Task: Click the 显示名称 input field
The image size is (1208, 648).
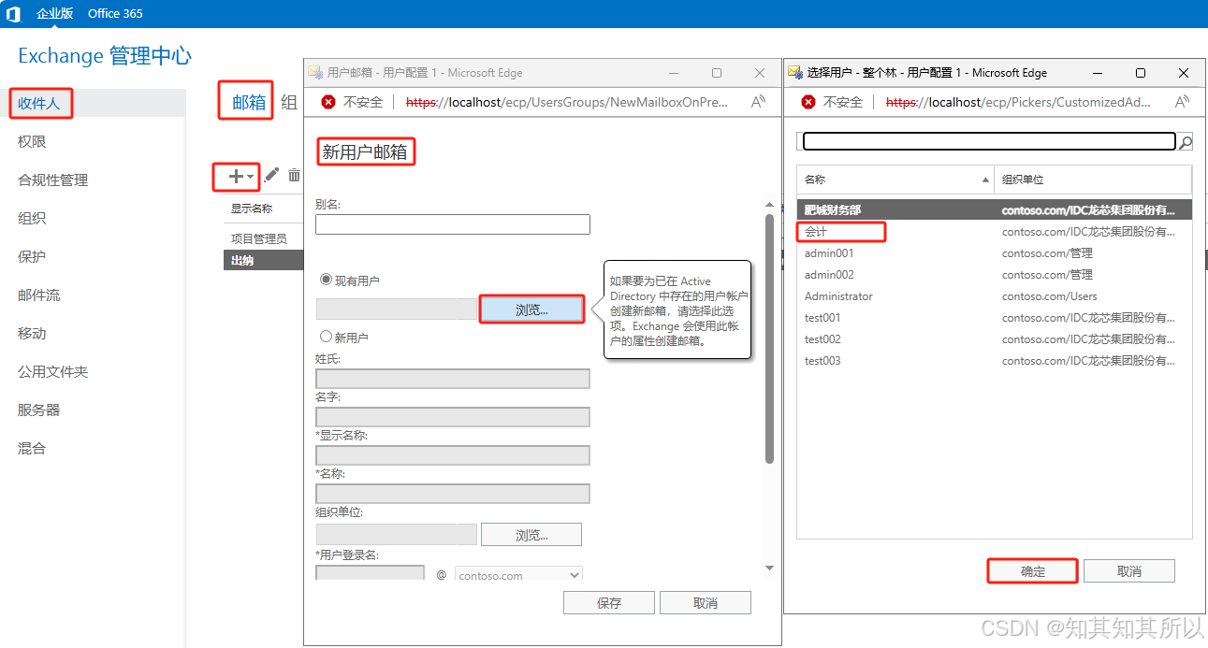Action: (453, 455)
